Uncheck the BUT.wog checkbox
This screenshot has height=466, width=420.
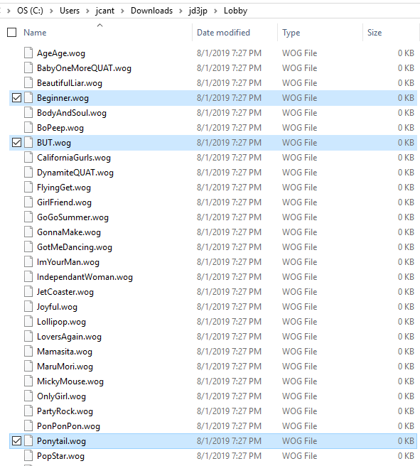tap(16, 143)
